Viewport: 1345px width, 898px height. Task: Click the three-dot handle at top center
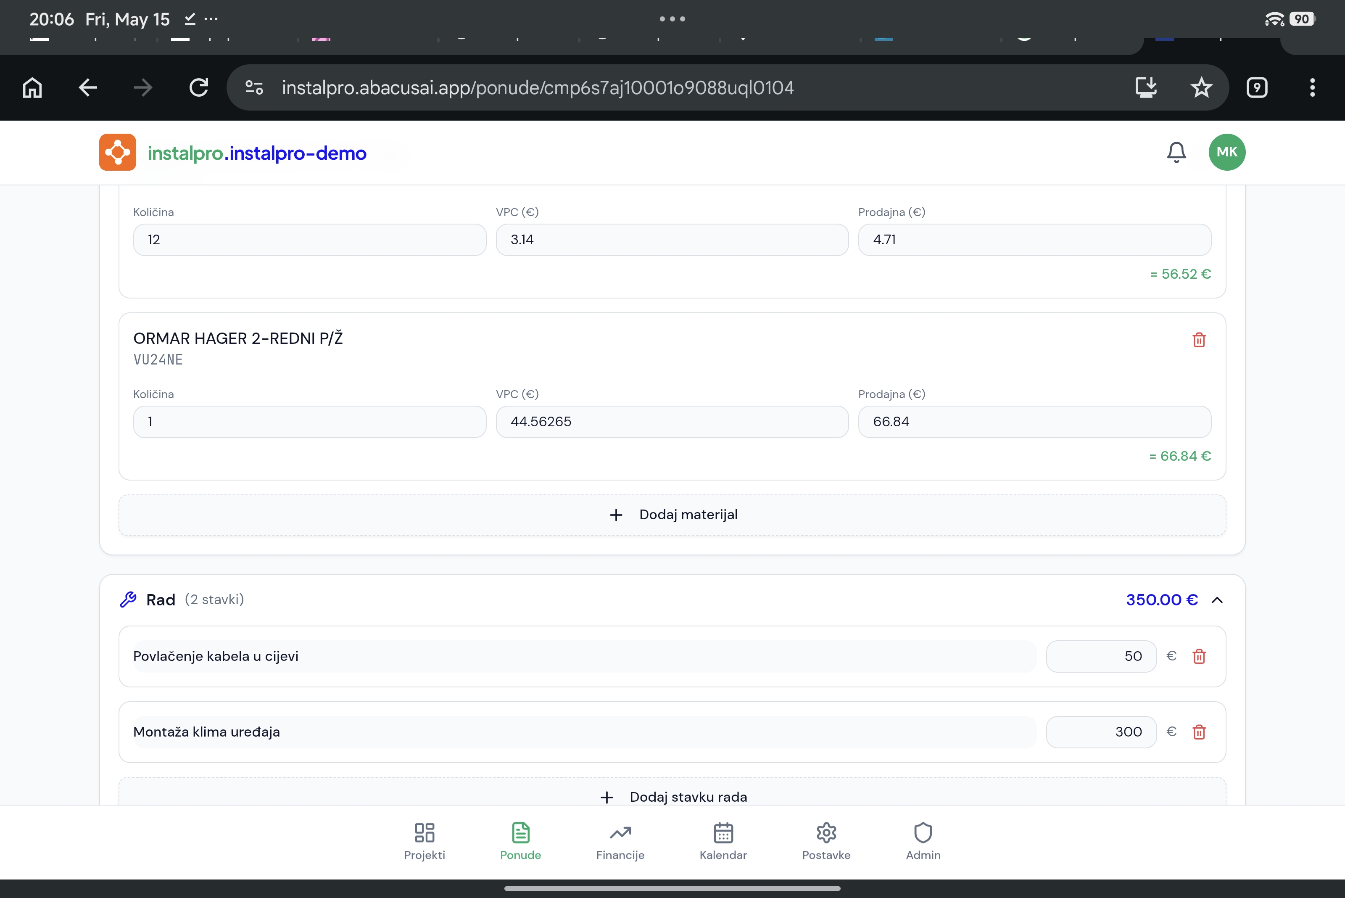tap(672, 19)
